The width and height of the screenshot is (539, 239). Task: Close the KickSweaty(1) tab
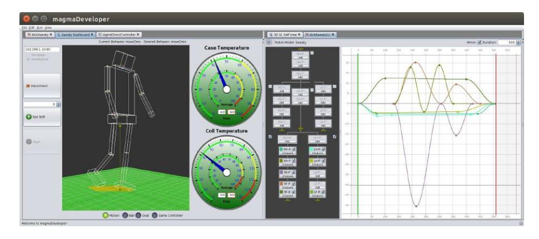click(x=333, y=34)
